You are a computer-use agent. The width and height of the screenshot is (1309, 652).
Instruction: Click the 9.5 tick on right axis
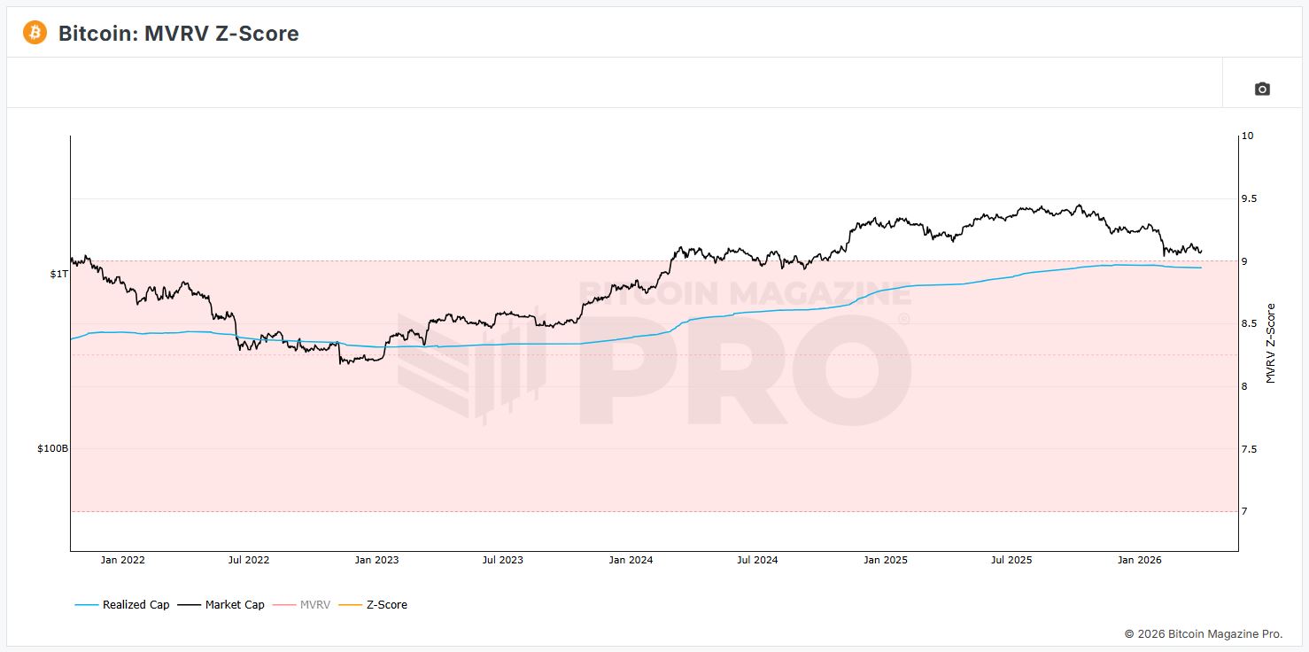click(1250, 198)
